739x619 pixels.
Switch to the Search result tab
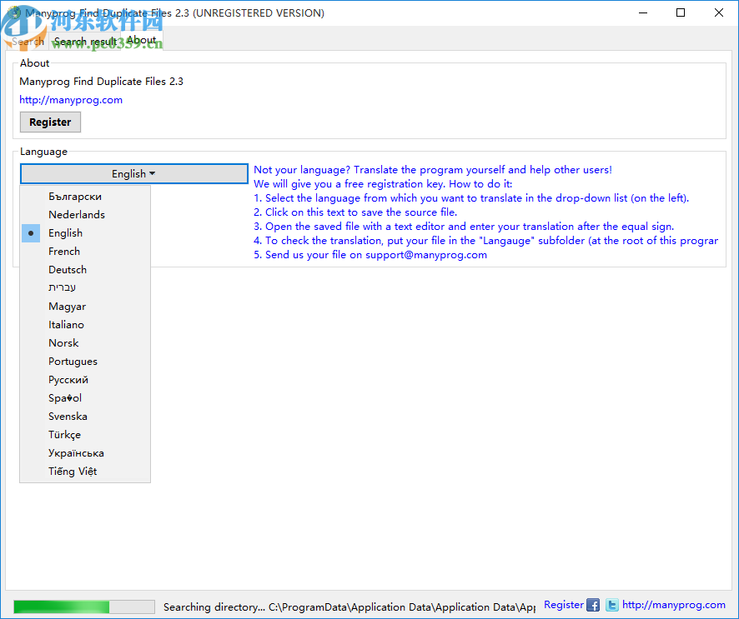[x=85, y=42]
